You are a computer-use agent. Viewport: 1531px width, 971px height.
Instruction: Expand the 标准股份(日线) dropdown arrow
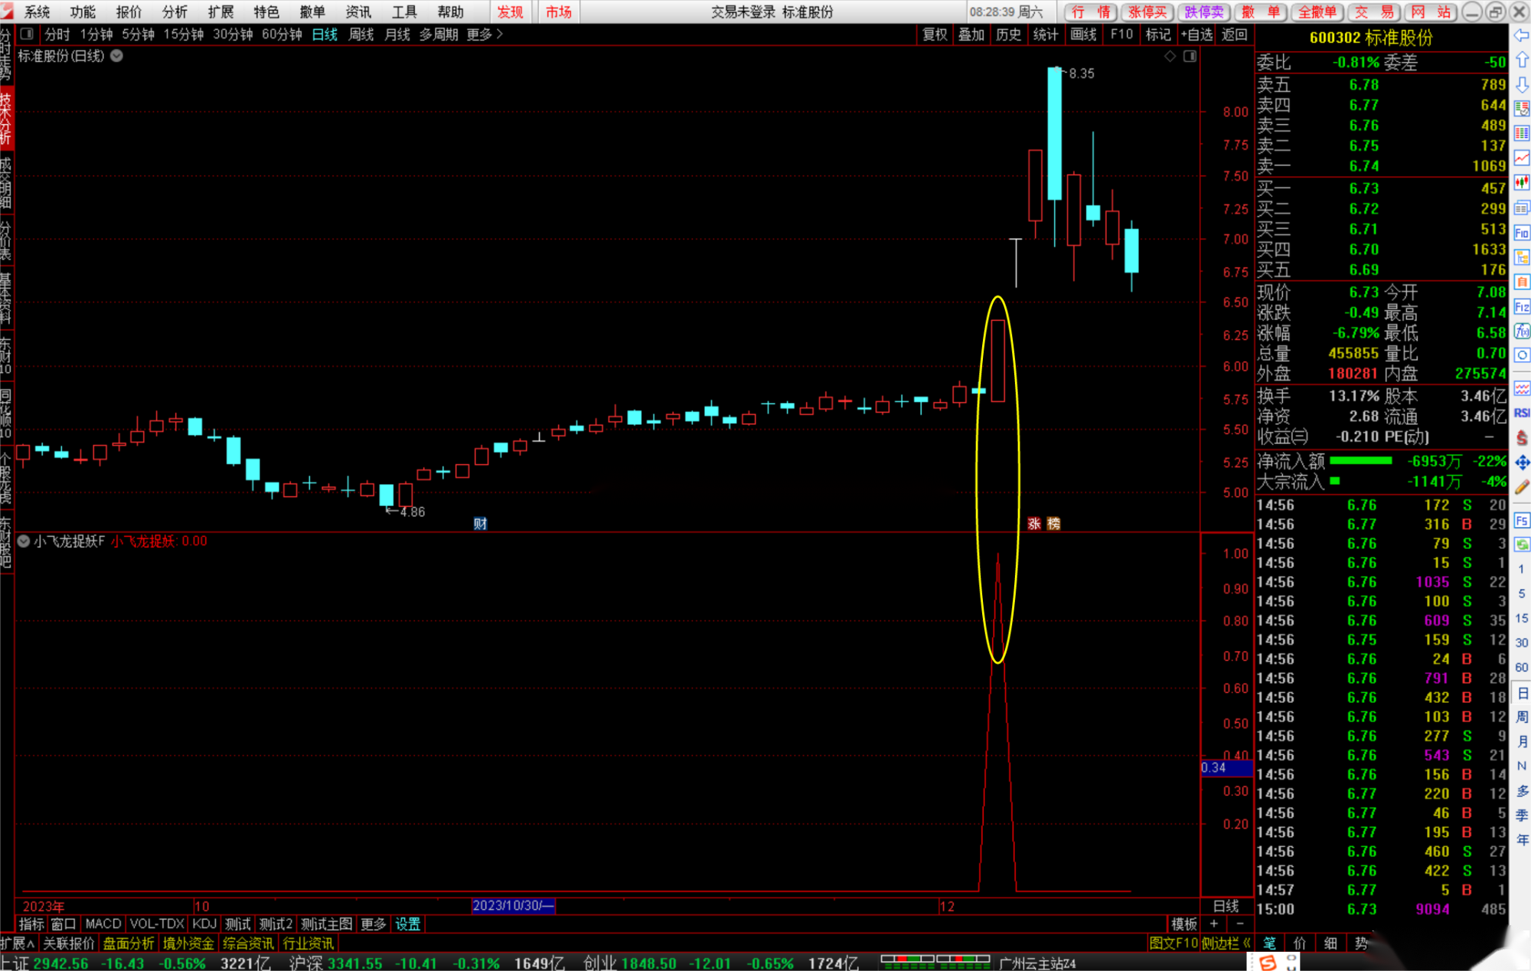point(117,56)
